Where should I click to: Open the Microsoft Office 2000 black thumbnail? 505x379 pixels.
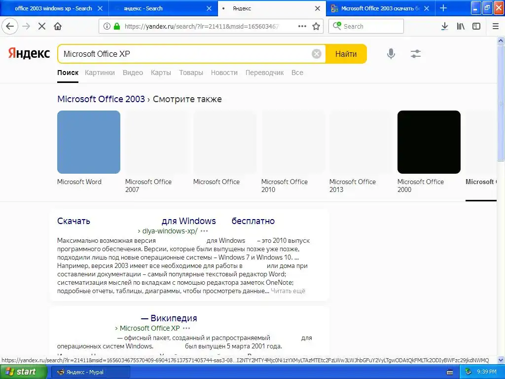click(x=429, y=142)
